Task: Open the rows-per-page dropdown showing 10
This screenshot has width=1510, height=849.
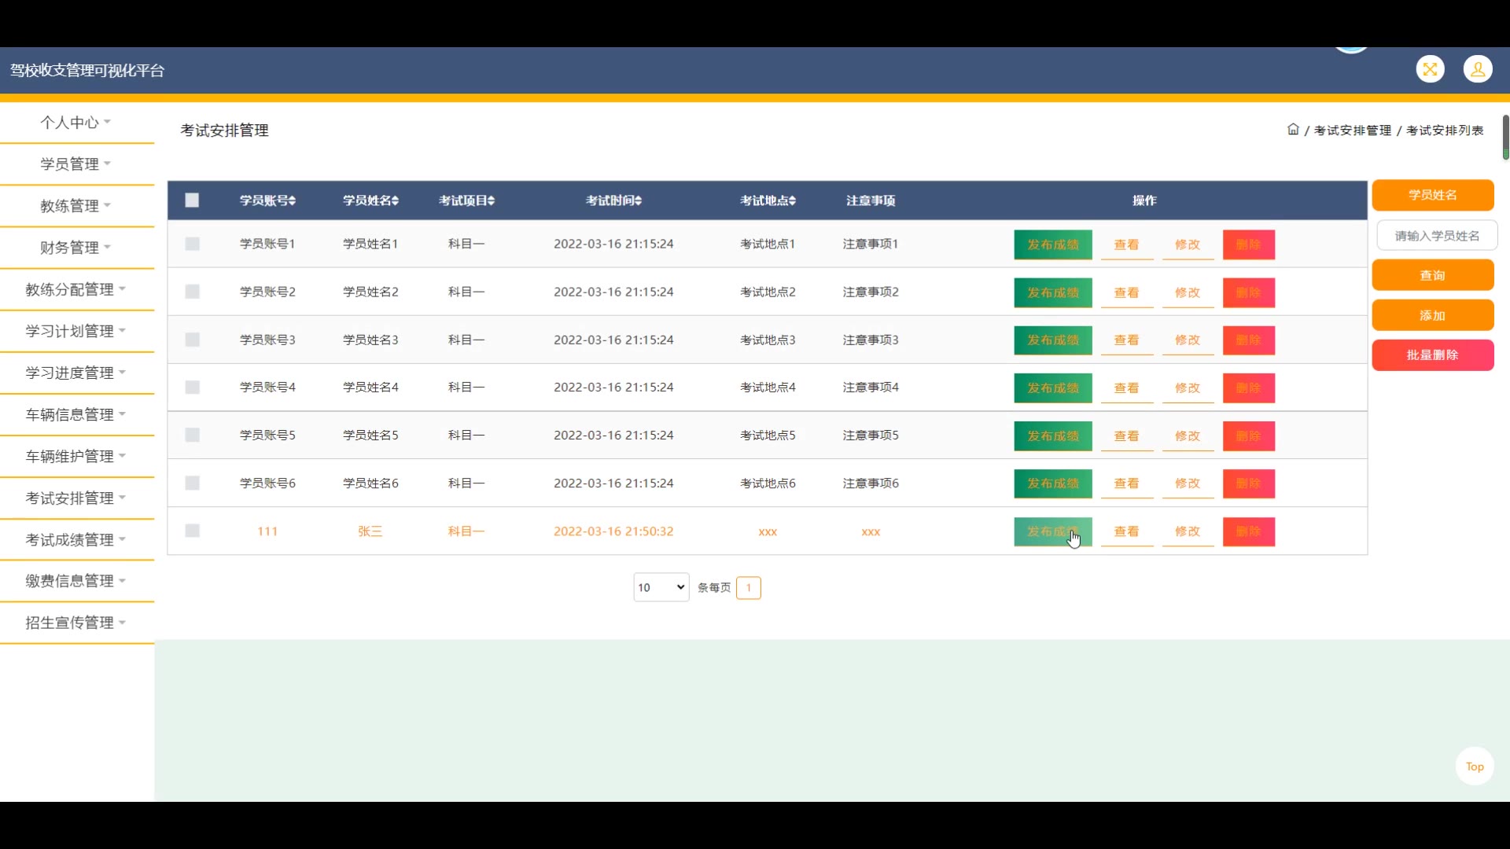Action: click(661, 587)
